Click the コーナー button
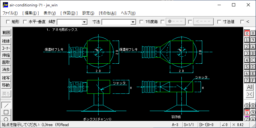 pos(6,48)
